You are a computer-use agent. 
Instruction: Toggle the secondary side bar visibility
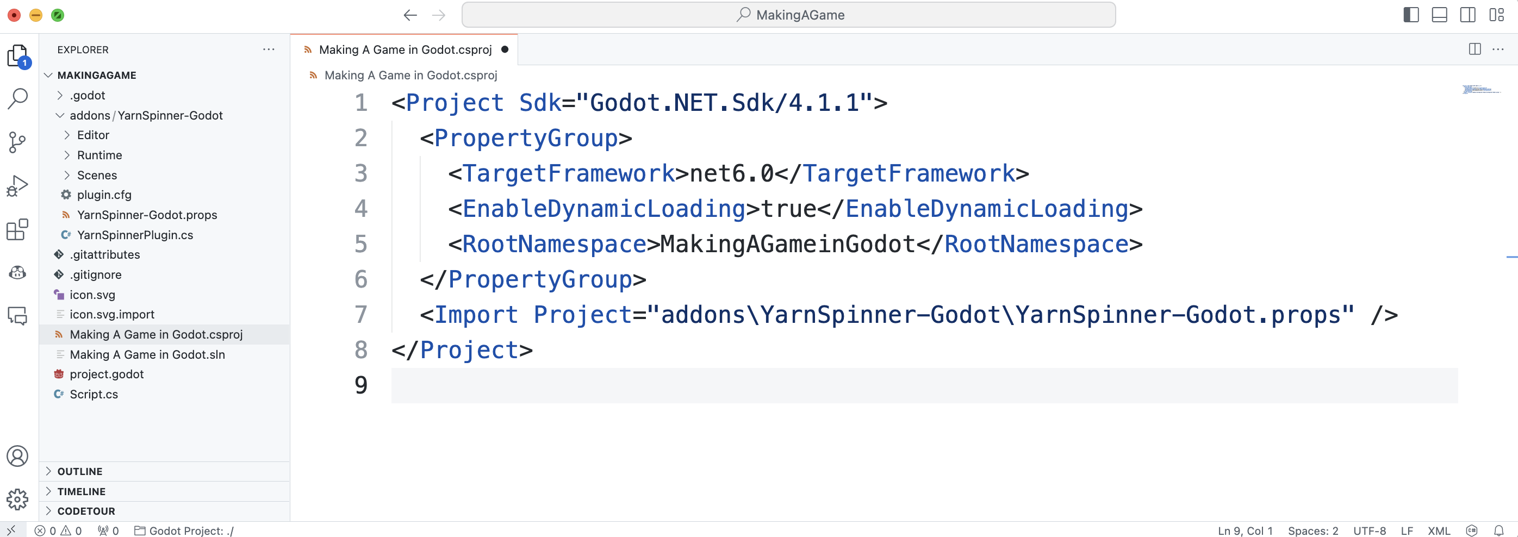(1467, 15)
